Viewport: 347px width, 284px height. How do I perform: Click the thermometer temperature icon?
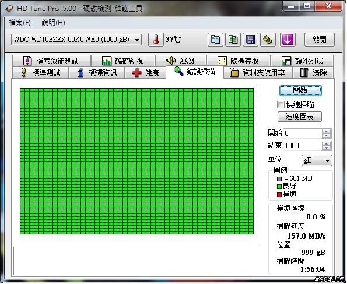pos(156,40)
